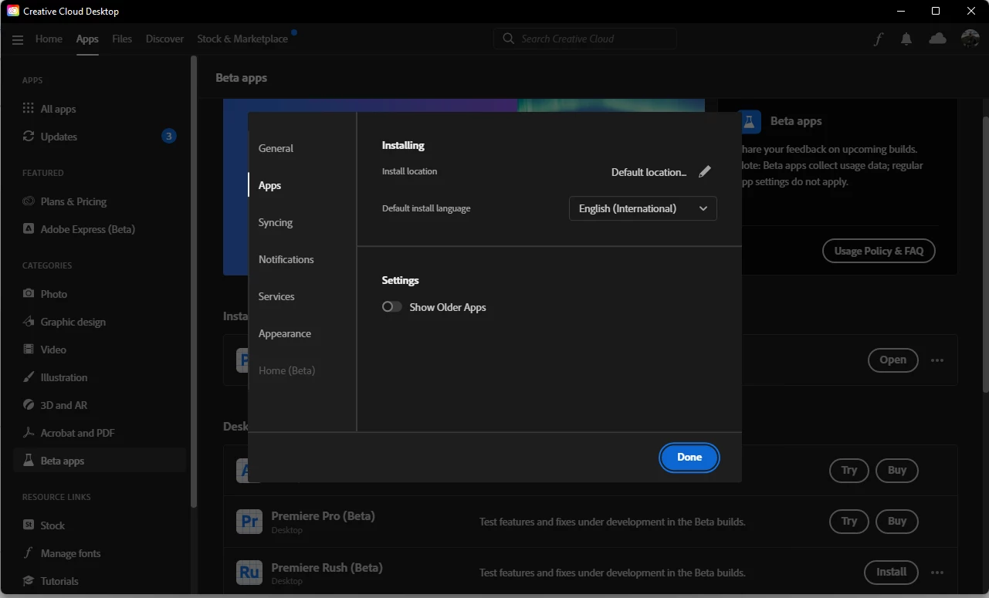Click the search magnifier icon
Screen dimensions: 989x598
pos(508,39)
